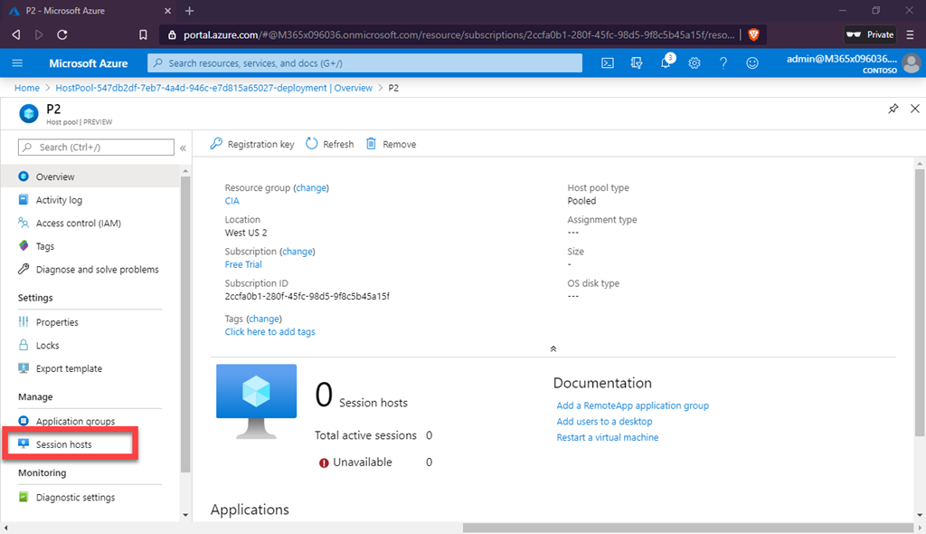Collapse the left navigation pane

click(x=183, y=148)
